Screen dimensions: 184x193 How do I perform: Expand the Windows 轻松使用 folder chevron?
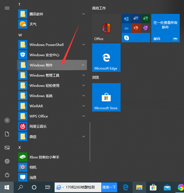click(84, 85)
